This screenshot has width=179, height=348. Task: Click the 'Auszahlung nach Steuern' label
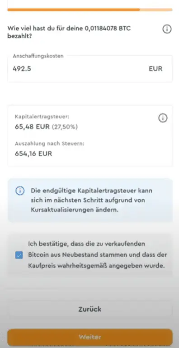coord(50,143)
